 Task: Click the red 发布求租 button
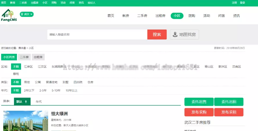[229, 112]
